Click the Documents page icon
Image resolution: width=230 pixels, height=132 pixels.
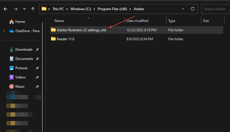[11, 59]
